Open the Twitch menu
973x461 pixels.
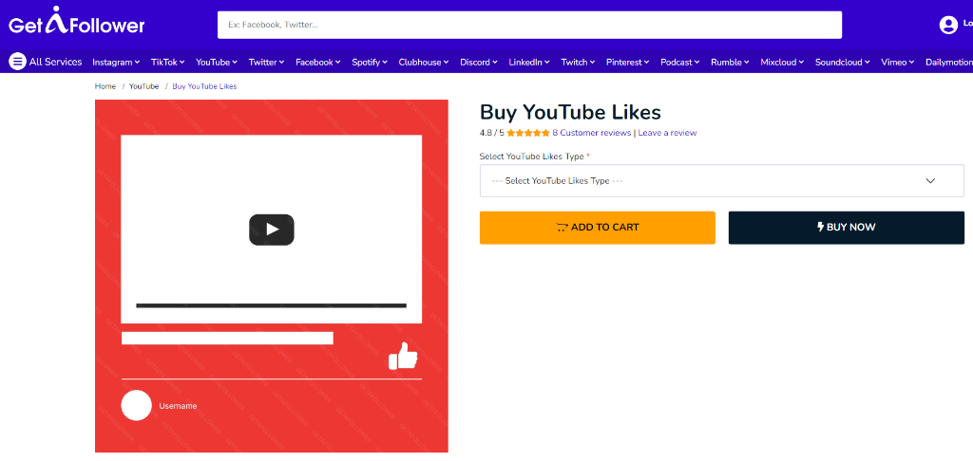tap(579, 62)
